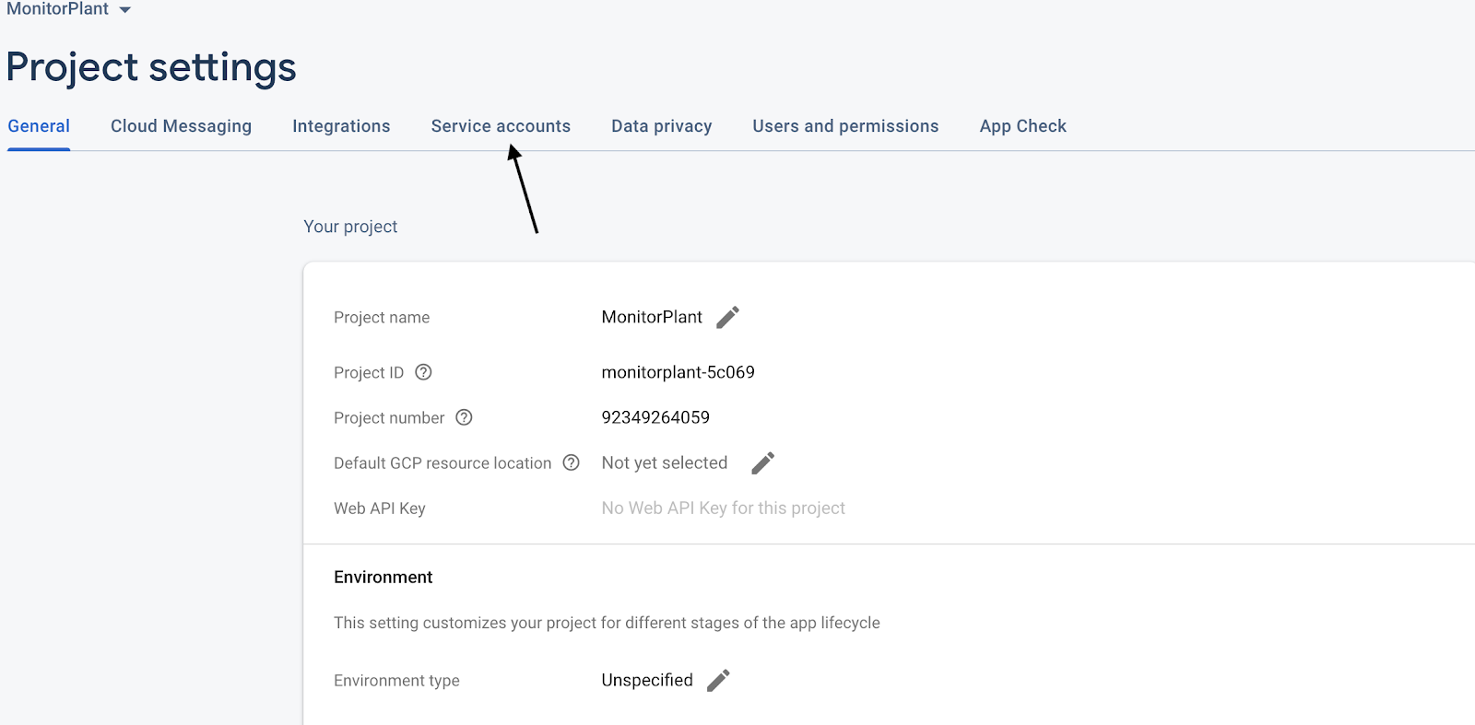Click the project number 92349264059

point(655,417)
